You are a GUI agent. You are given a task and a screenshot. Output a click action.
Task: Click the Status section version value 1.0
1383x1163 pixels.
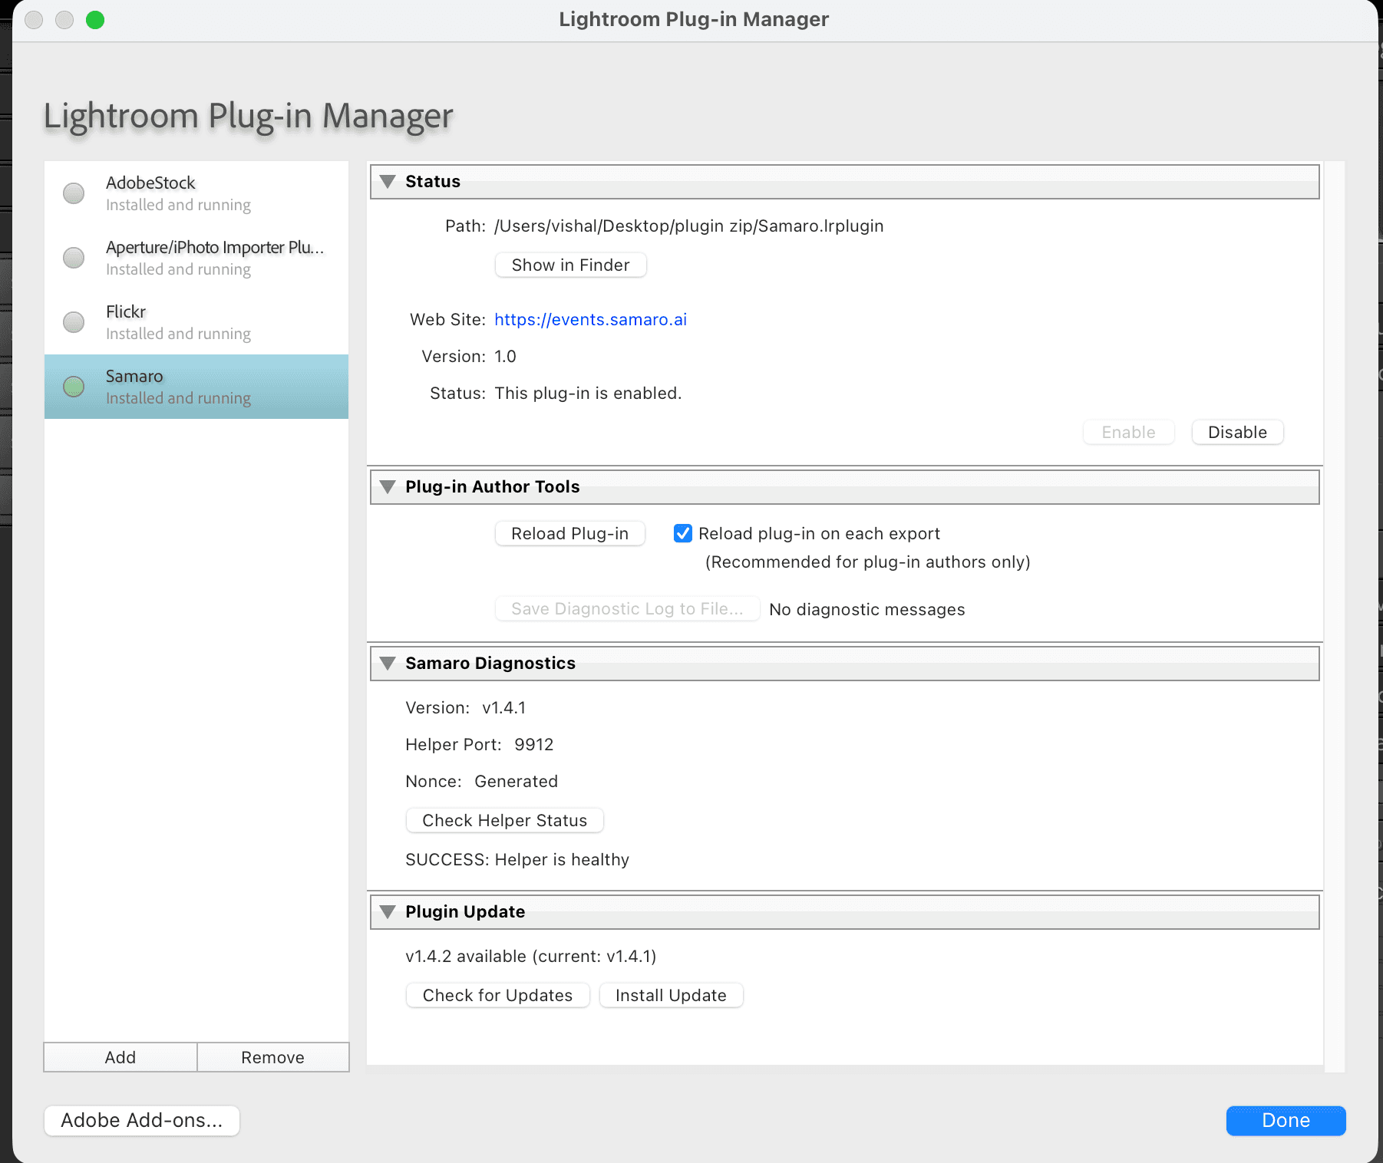point(505,357)
